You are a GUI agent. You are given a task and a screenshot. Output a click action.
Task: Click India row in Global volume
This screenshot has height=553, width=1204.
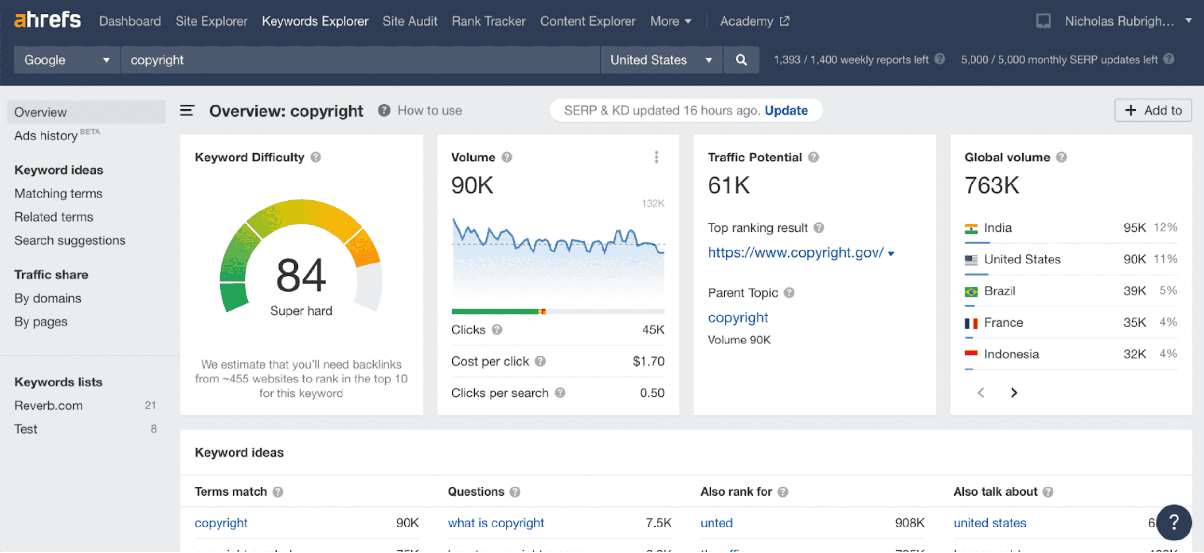coord(1070,228)
